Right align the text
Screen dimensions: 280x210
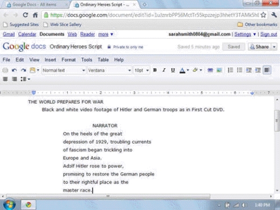coord(15,79)
